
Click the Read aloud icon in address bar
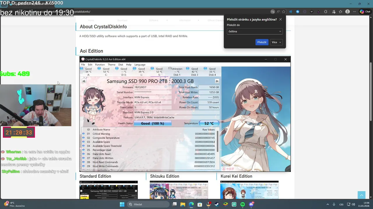[278, 12]
